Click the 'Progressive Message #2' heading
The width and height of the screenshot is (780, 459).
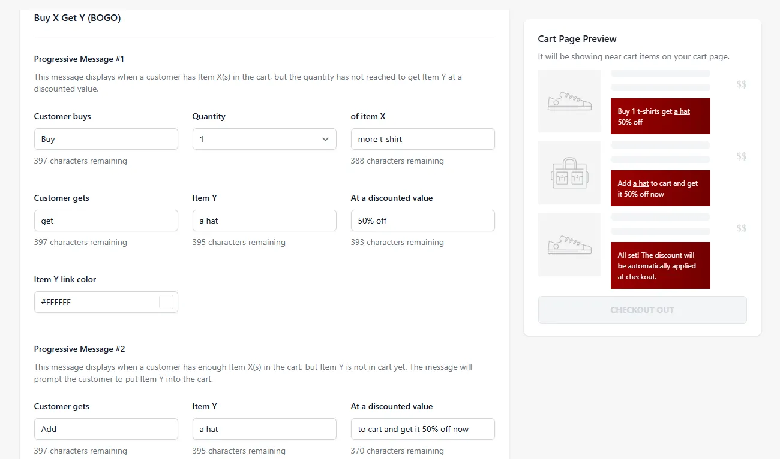(x=80, y=349)
